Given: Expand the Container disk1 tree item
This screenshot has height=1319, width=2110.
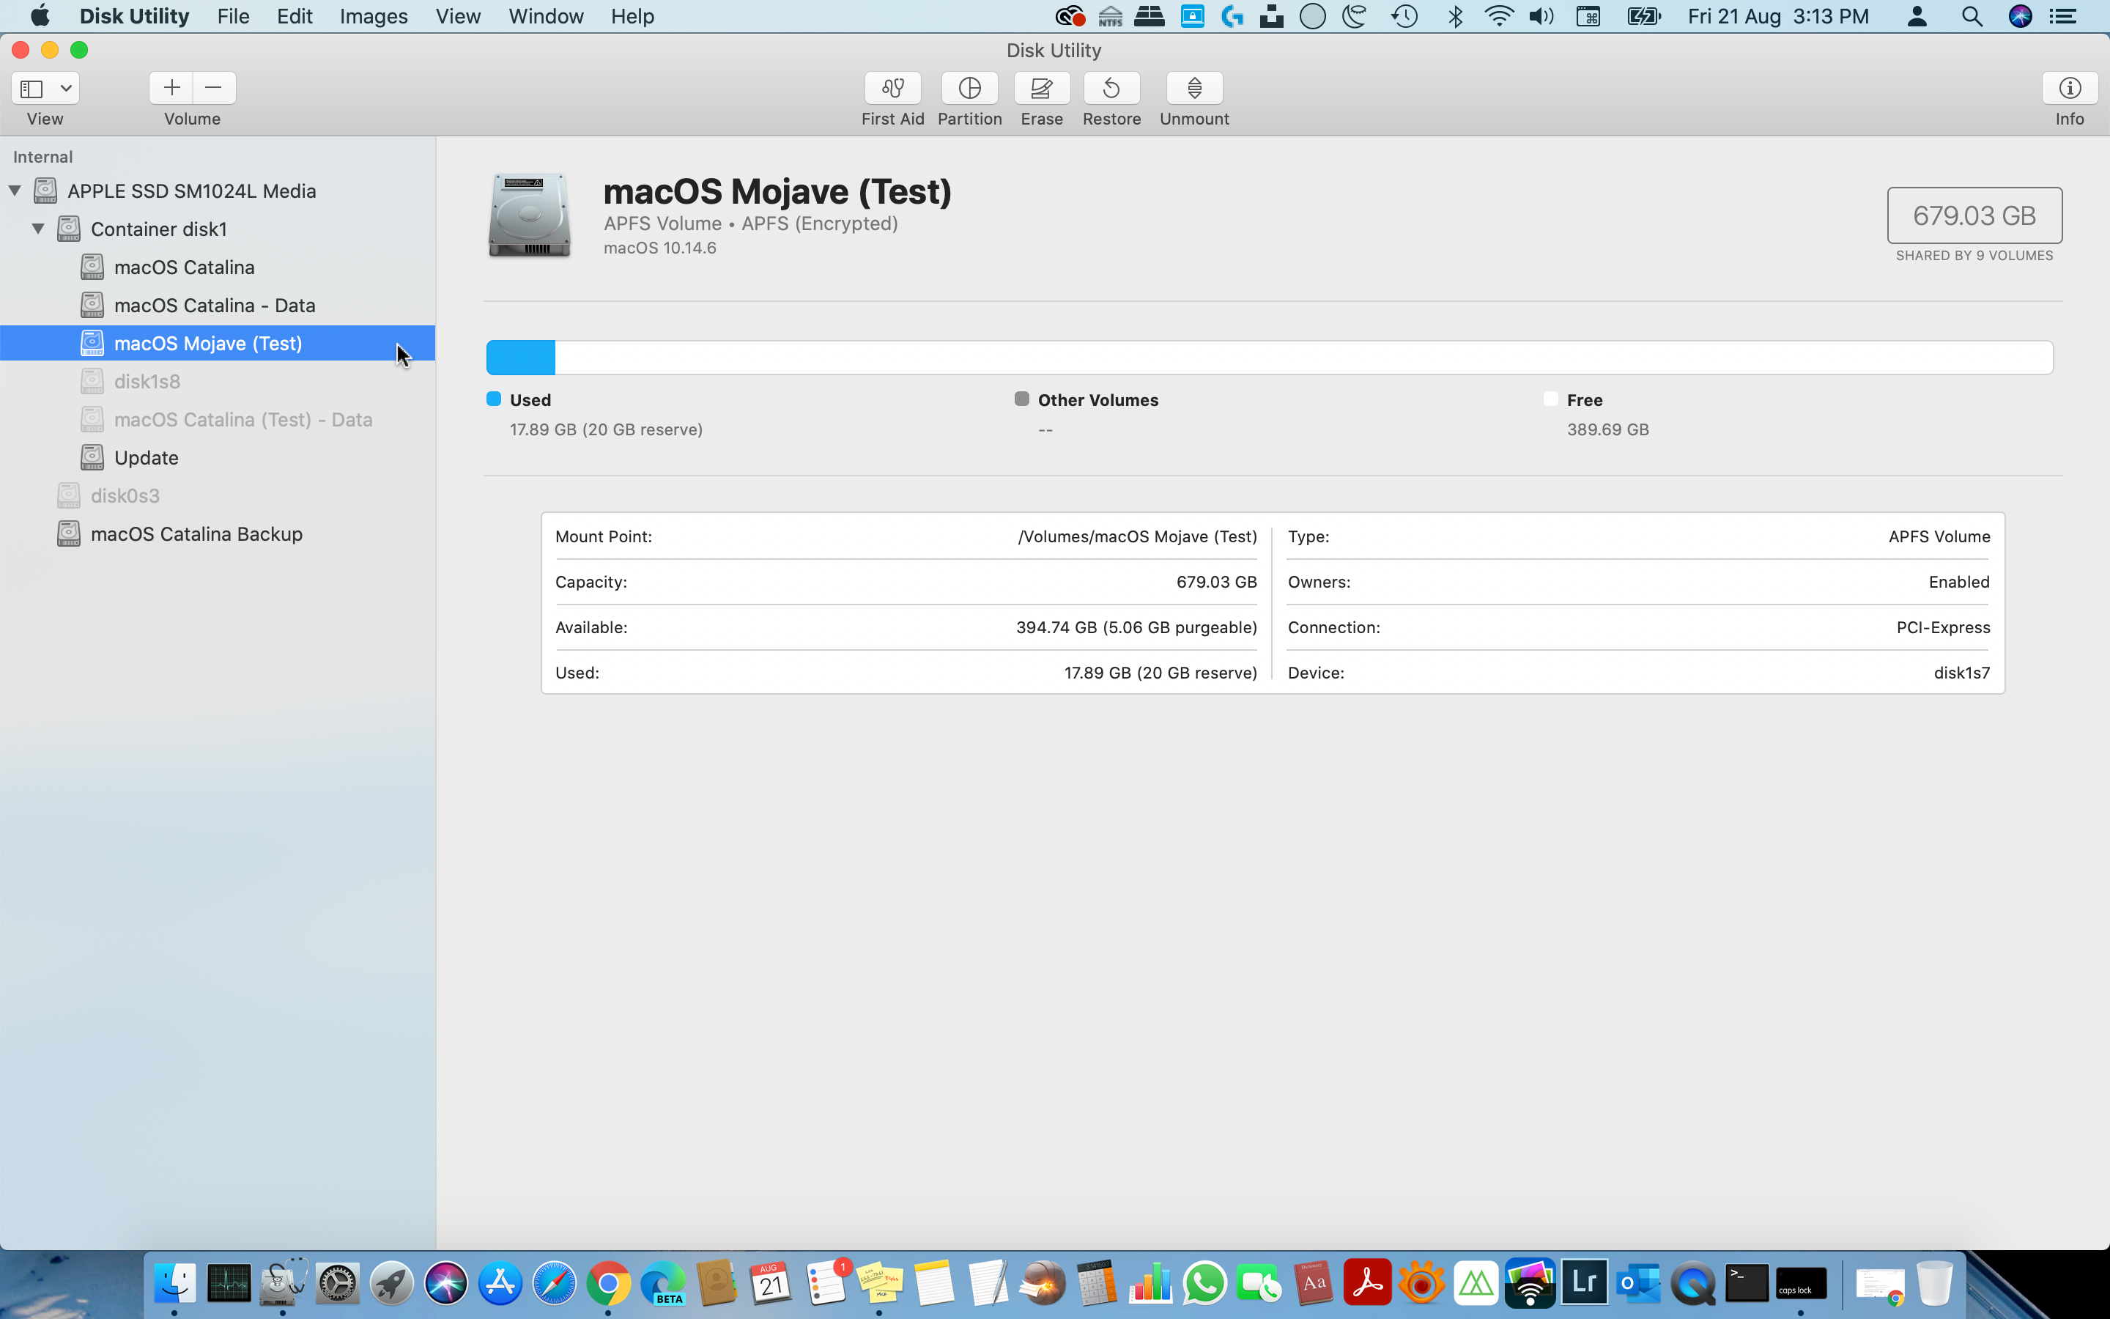Looking at the screenshot, I should click(37, 228).
